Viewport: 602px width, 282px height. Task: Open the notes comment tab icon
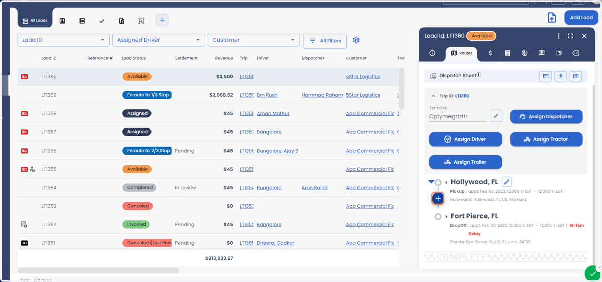click(x=541, y=53)
